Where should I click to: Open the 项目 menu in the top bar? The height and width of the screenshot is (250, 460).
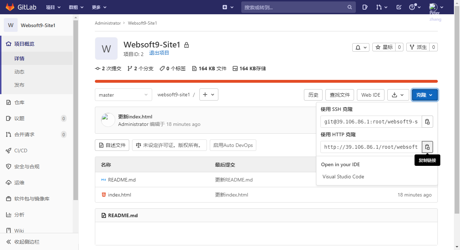pyautogui.click(x=53, y=7)
